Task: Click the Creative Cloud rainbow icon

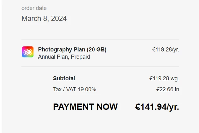Action: point(28,52)
